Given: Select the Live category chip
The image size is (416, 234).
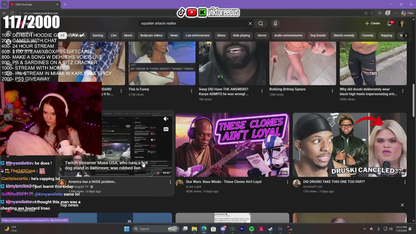Looking at the screenshot, I should 113,35.
